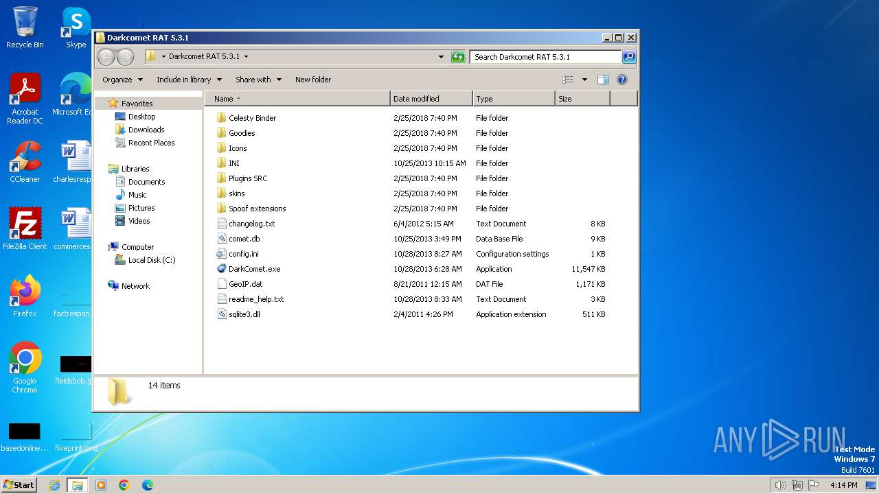Viewport: 879px width, 494px height.
Task: Select the Spoof extensions folder icon
Action: coord(221,209)
